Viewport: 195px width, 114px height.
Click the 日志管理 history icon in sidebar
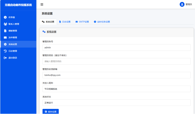pyautogui.click(x=5, y=51)
